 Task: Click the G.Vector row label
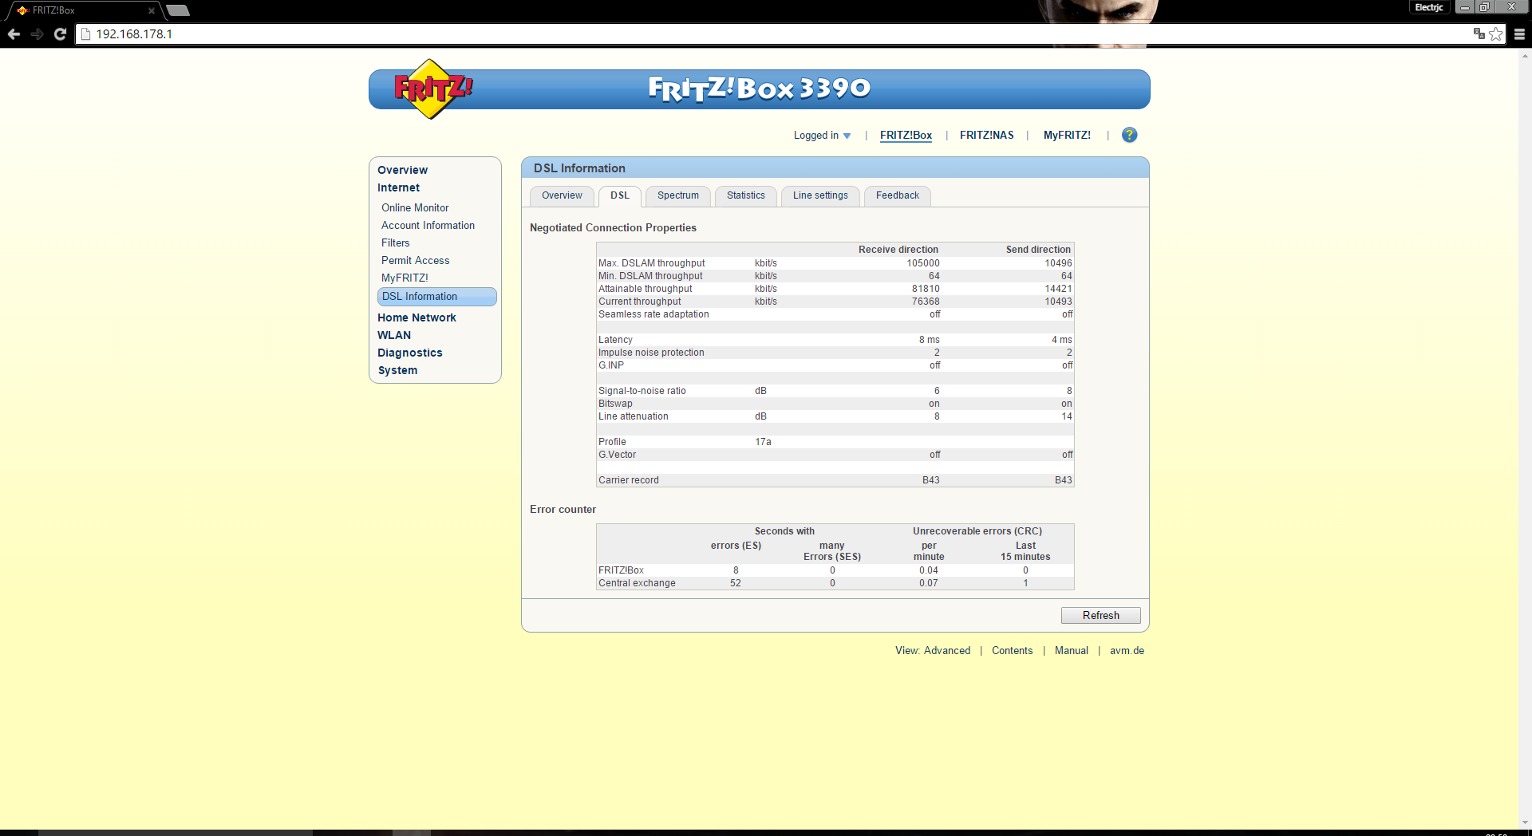coord(617,455)
